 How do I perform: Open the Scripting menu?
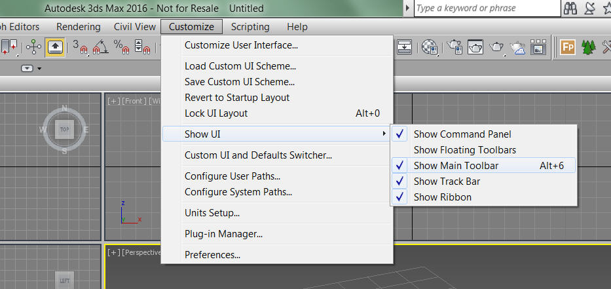click(x=250, y=27)
